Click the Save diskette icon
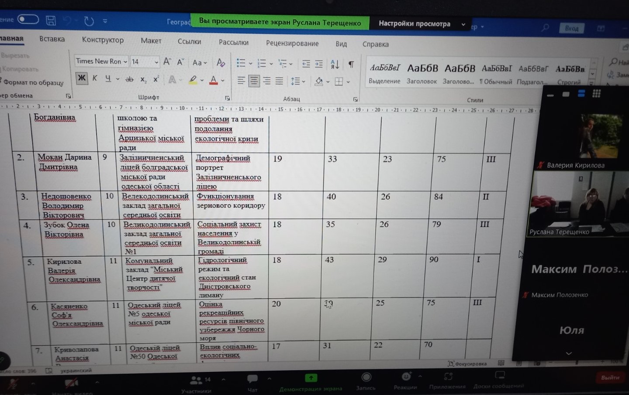629x395 pixels. (51, 20)
